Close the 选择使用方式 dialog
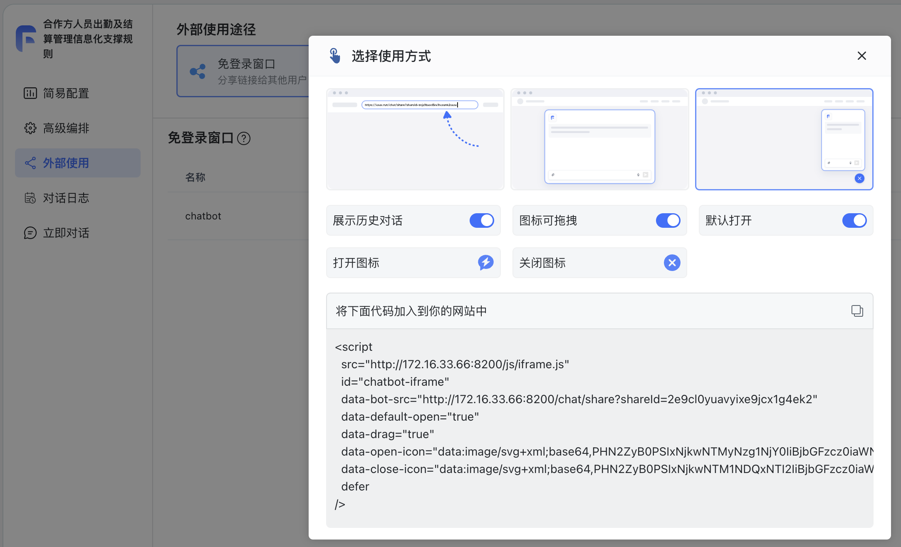 [861, 56]
